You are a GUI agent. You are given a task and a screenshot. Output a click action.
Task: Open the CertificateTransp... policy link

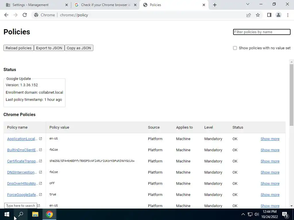[x=22, y=161]
